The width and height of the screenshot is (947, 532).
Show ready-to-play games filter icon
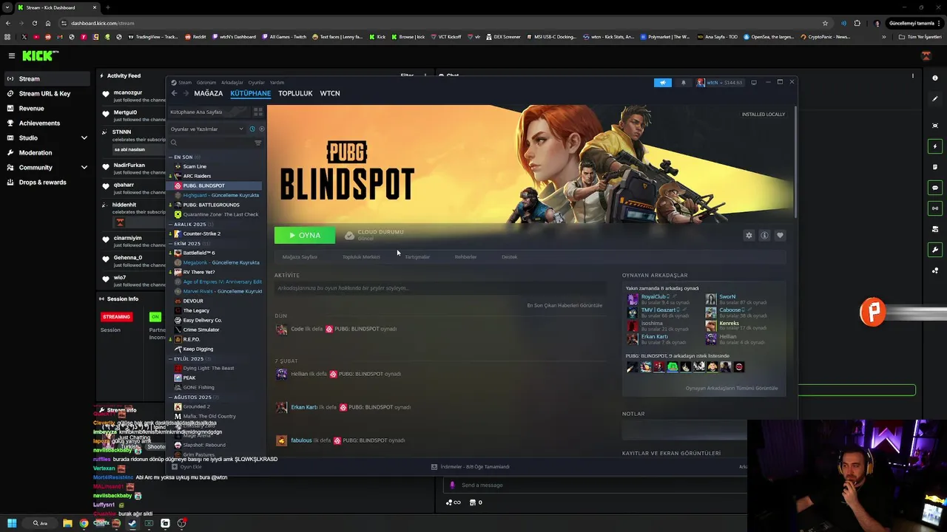(x=261, y=129)
